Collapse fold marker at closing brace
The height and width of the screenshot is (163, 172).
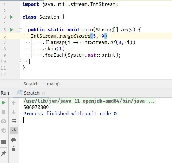[20, 61]
